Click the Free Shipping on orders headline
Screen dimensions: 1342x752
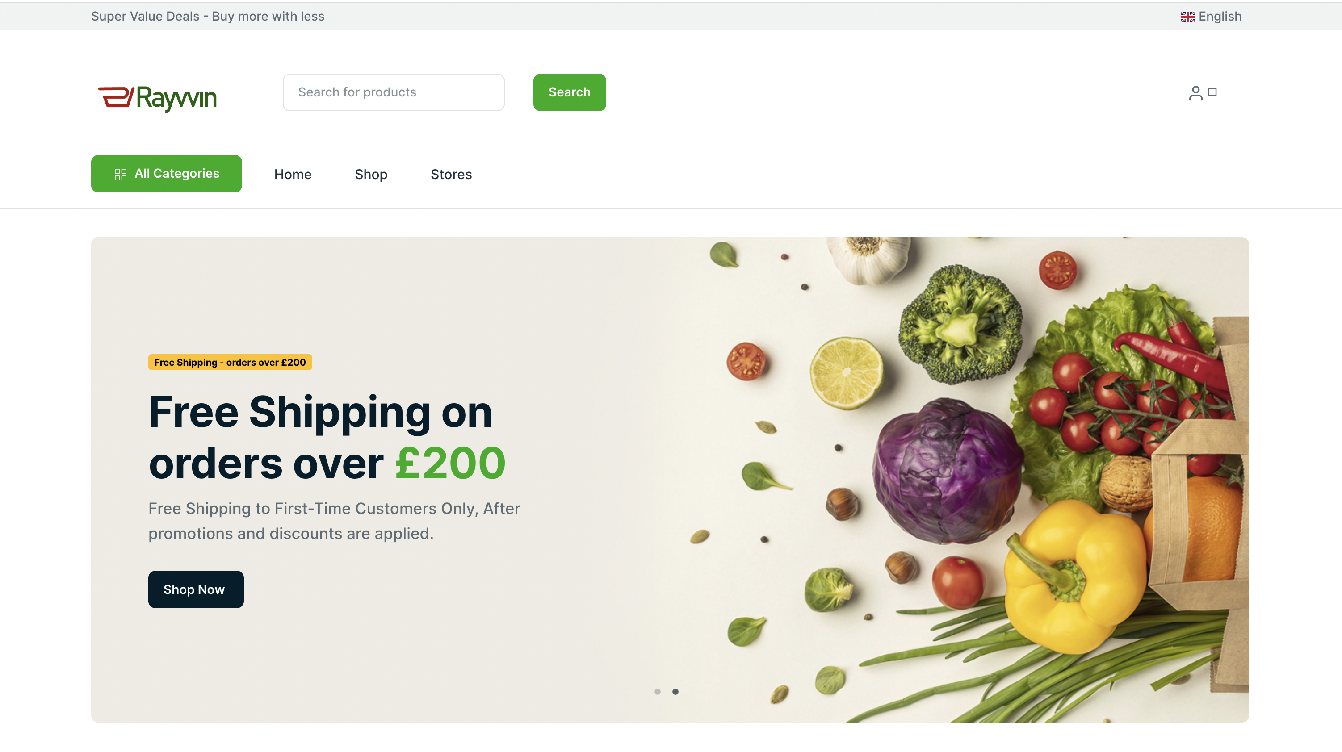pyautogui.click(x=327, y=438)
